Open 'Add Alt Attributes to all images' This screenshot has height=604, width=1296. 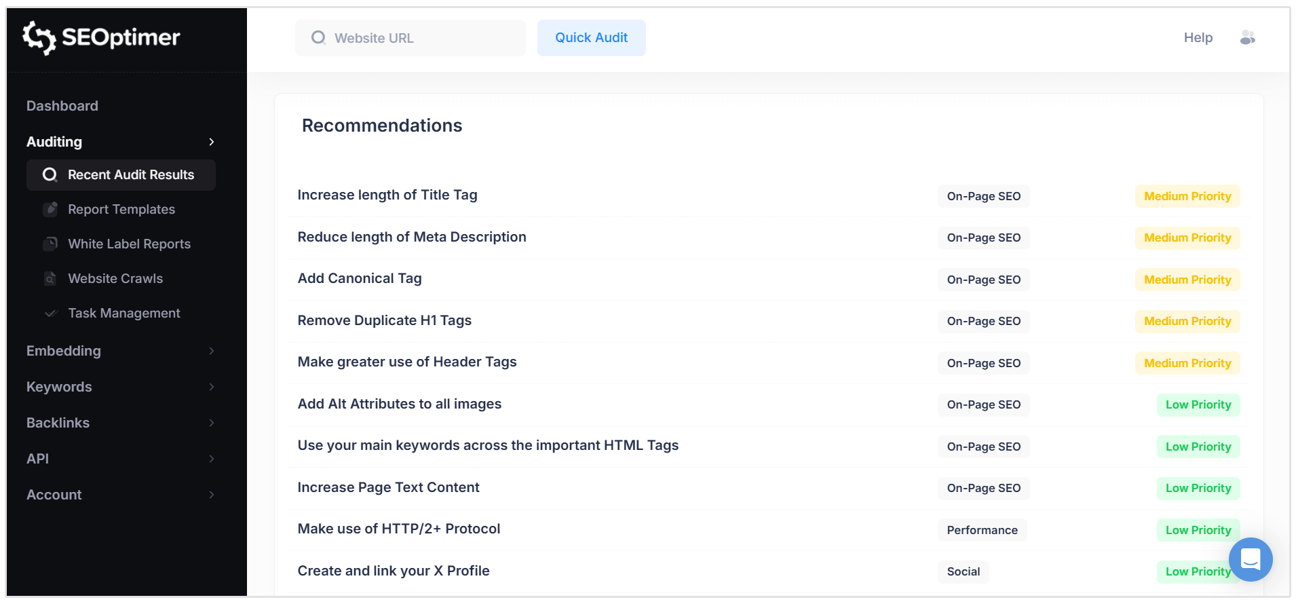[400, 404]
